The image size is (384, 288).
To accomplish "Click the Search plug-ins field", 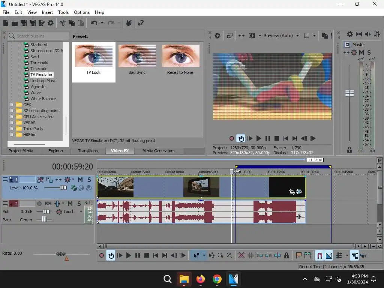I will click(38, 36).
